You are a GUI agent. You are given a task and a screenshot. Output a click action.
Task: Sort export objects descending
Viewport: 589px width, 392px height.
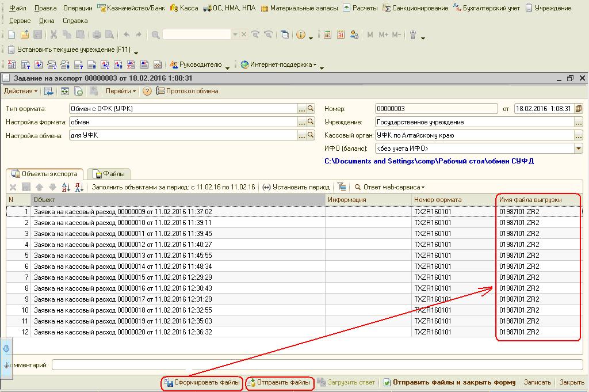[79, 187]
